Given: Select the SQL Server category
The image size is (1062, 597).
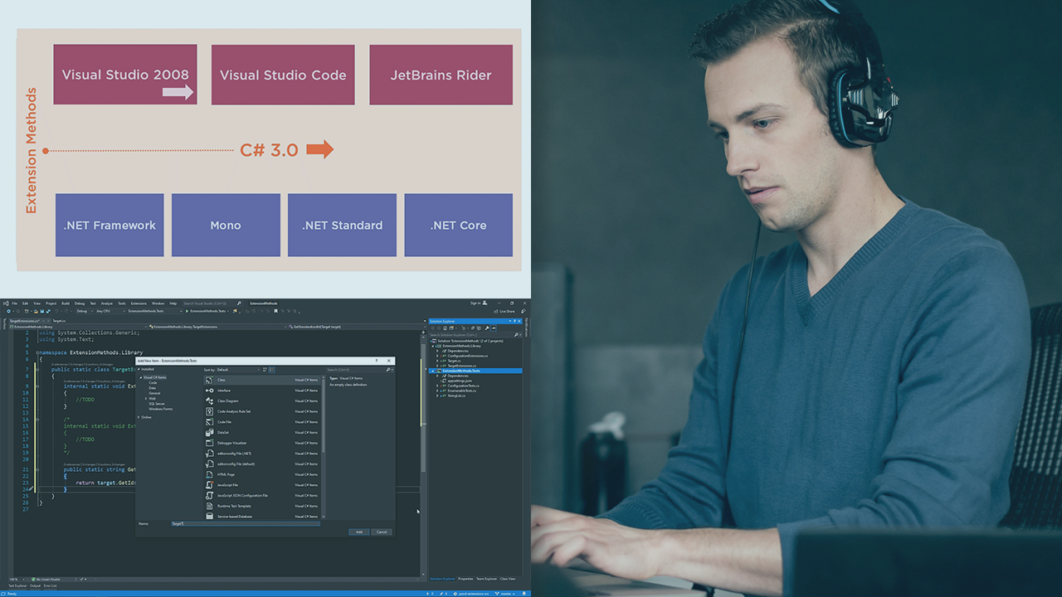Looking at the screenshot, I should click(157, 403).
